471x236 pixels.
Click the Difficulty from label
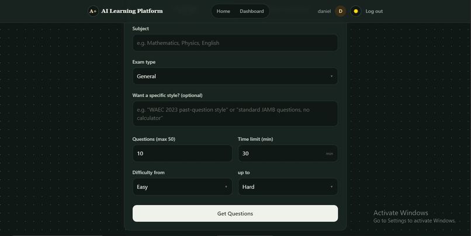pos(148,172)
